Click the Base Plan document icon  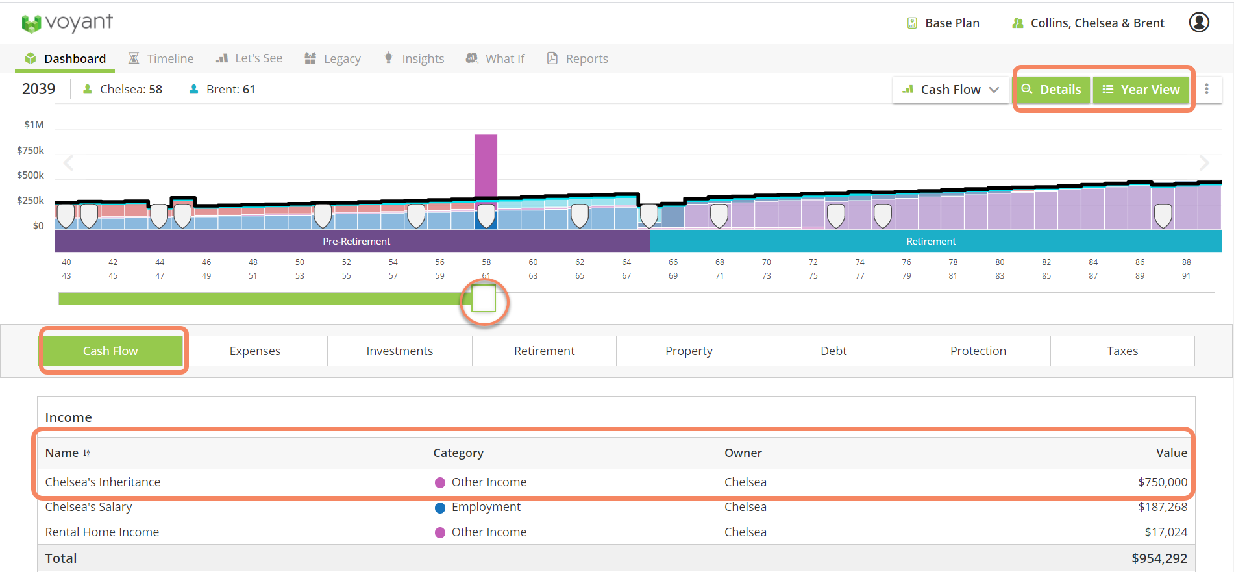pyautogui.click(x=912, y=23)
